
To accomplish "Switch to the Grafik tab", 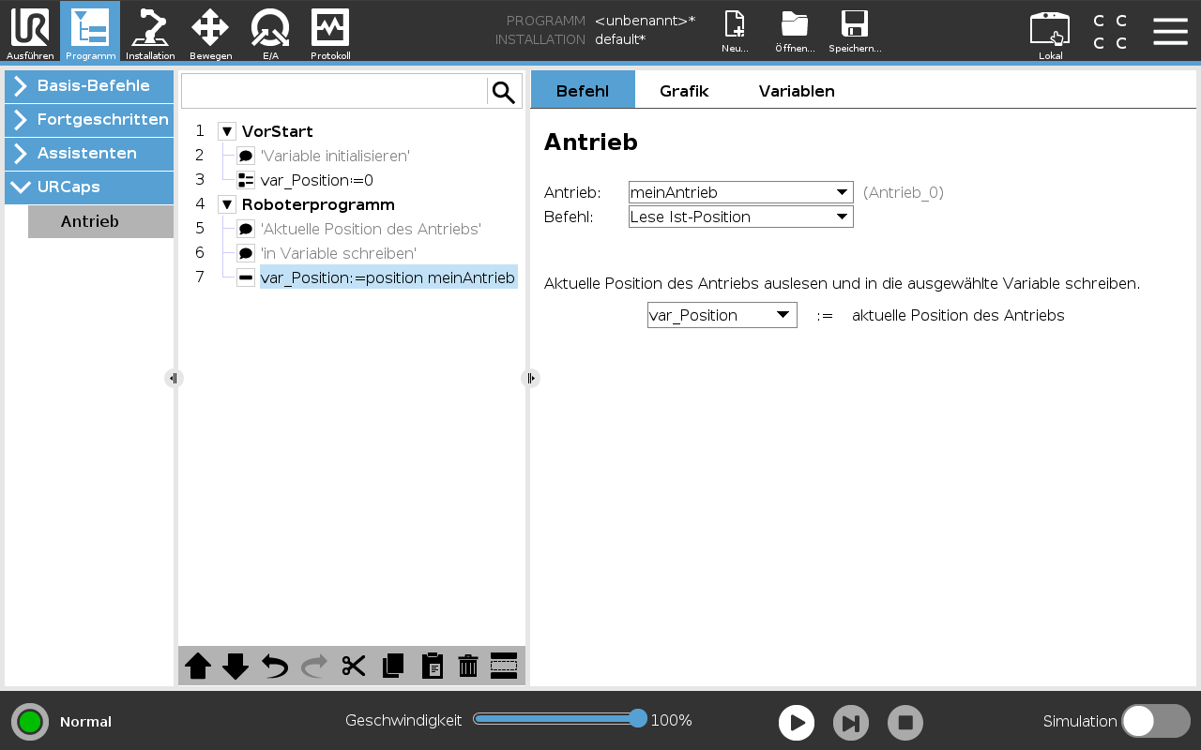I will (x=683, y=91).
